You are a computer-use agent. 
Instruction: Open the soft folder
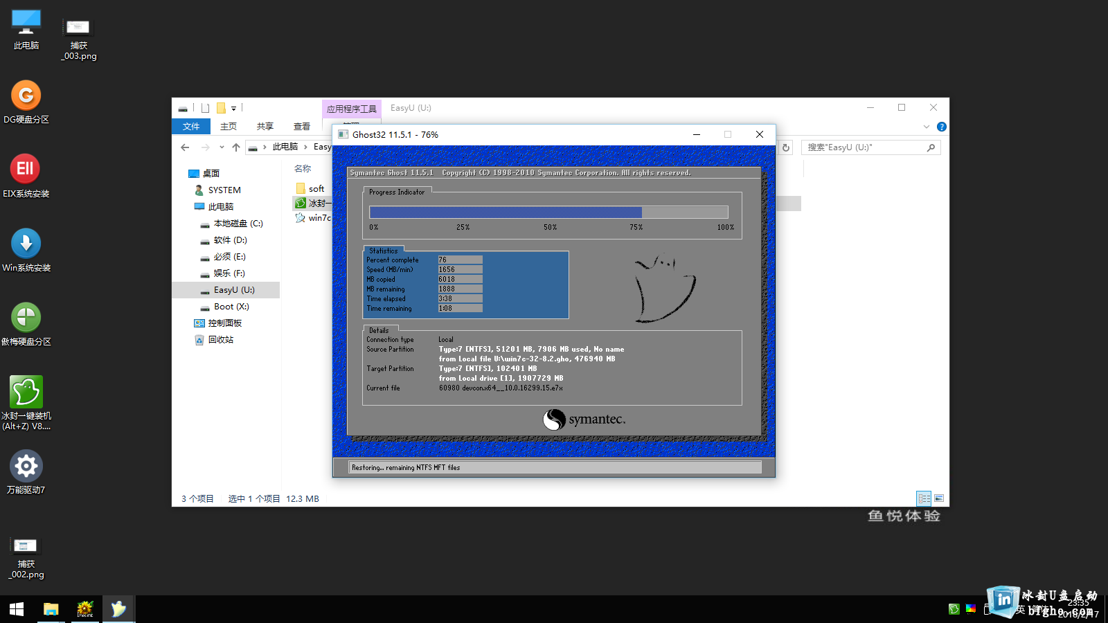point(310,188)
